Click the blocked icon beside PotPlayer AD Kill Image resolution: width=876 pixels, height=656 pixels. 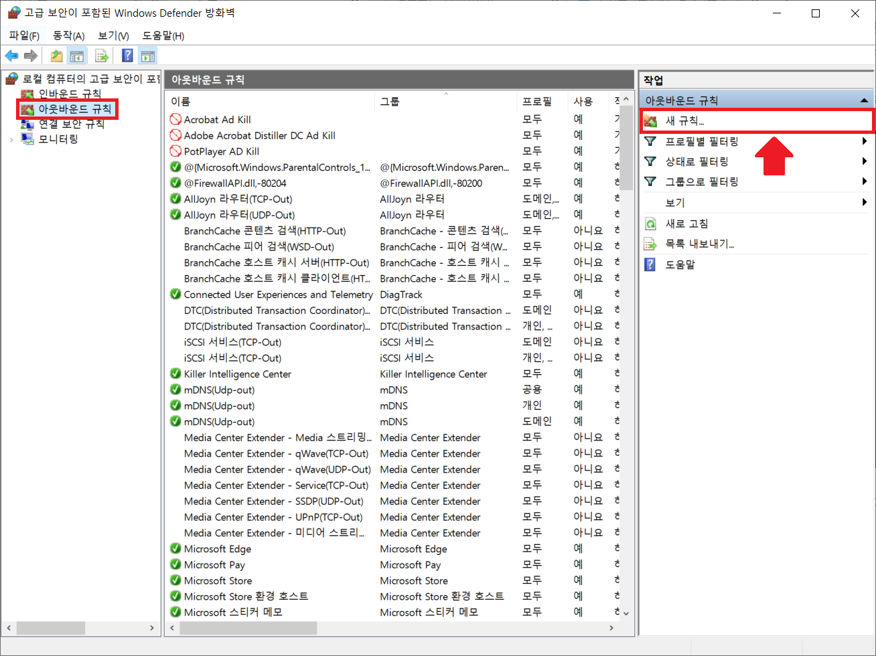pos(175,151)
